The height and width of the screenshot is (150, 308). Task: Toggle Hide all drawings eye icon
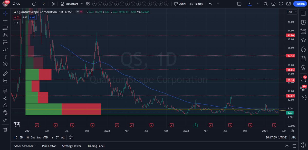5,112
